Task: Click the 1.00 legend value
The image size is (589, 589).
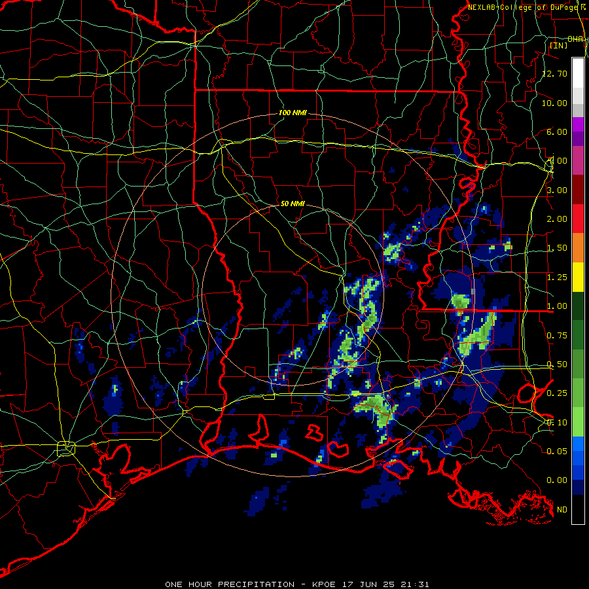Action: pyautogui.click(x=557, y=306)
